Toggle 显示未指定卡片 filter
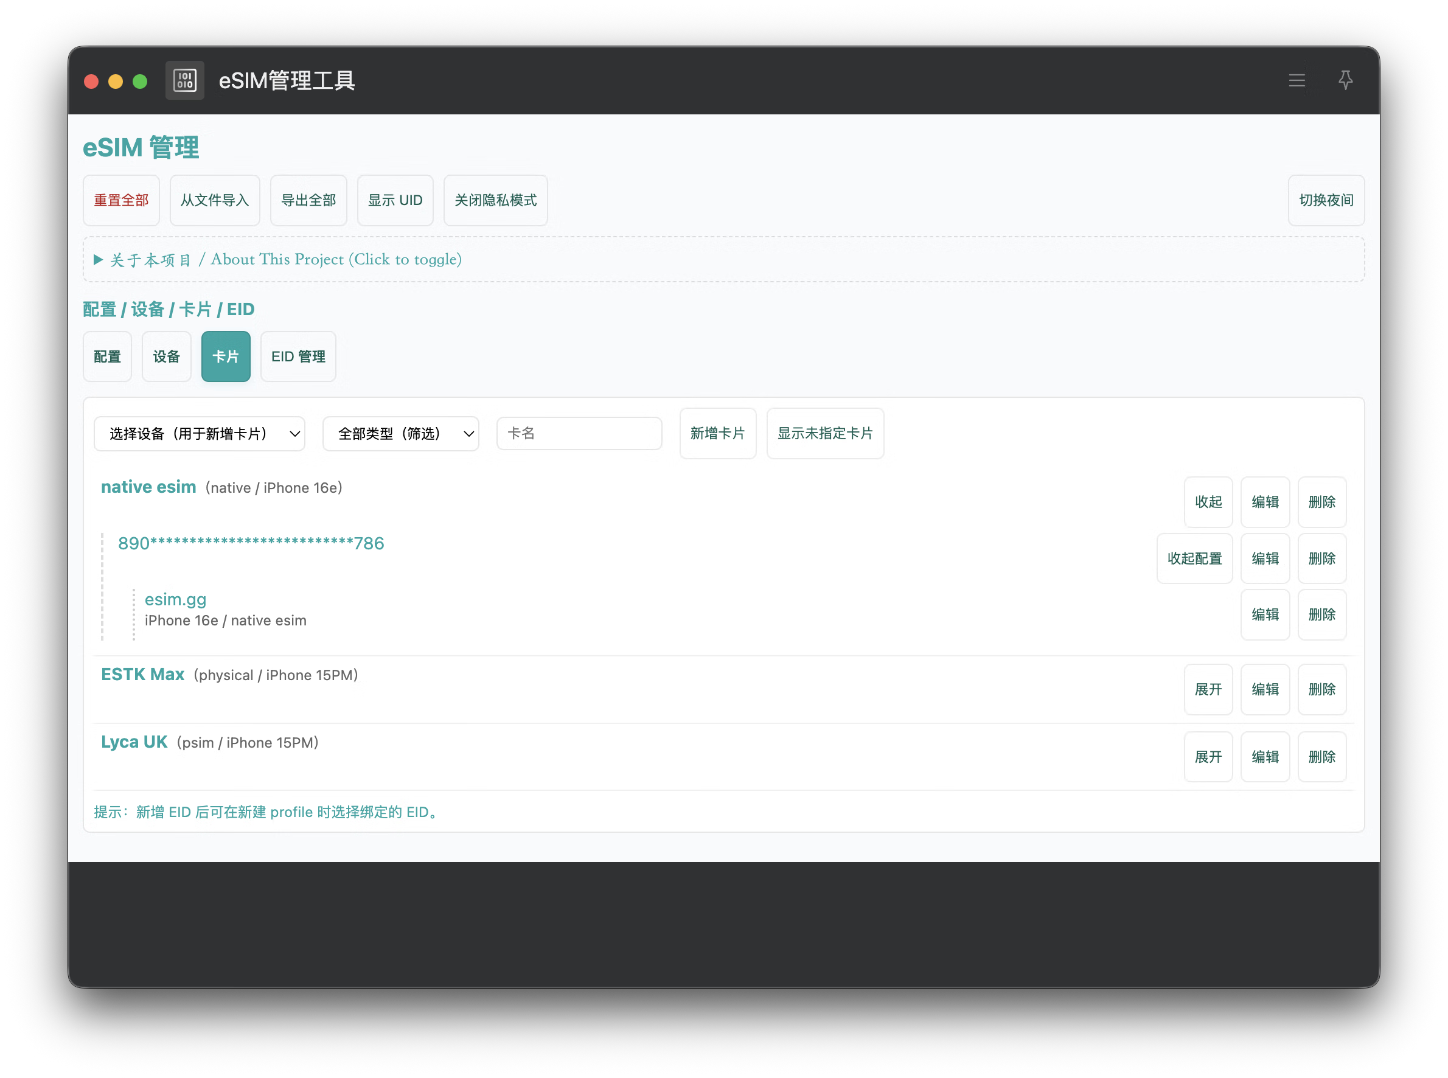 824,433
